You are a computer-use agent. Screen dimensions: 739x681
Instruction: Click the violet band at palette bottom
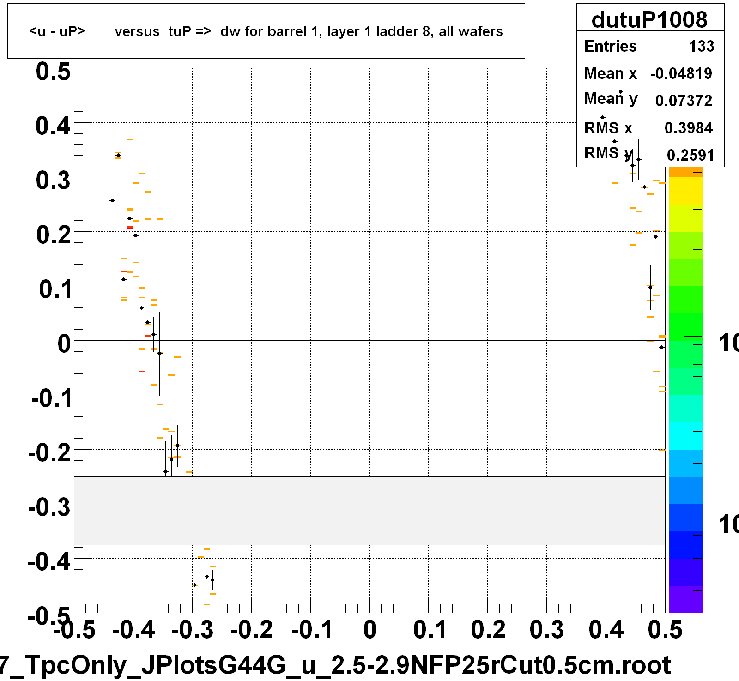coord(685,599)
